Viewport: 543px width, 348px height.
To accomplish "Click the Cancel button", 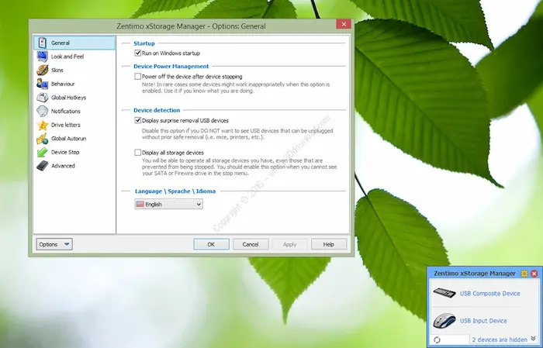I will click(x=251, y=244).
